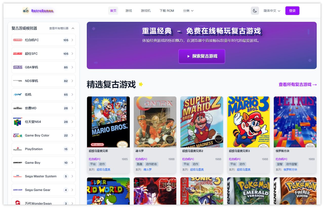Click the count badge 85 for GBA掌机

(66, 67)
